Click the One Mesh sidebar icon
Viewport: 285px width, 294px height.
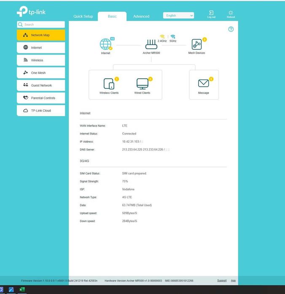point(26,72)
